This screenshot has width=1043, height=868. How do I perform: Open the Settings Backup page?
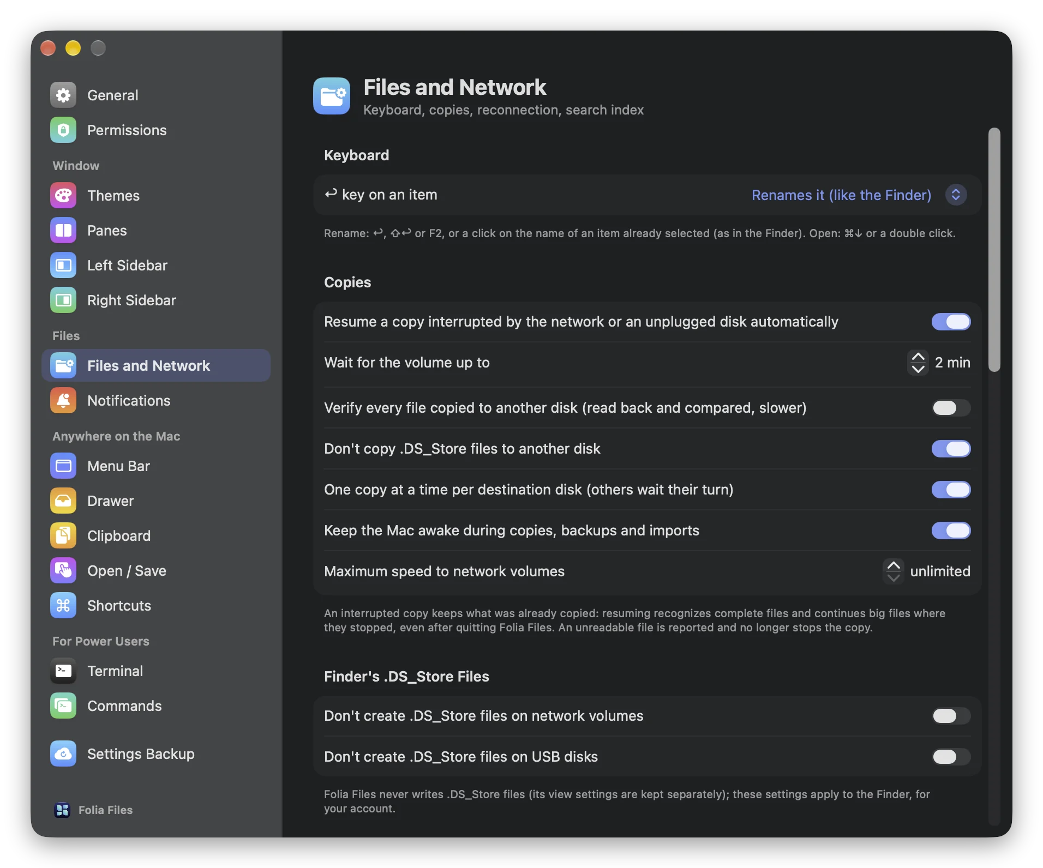click(156, 754)
